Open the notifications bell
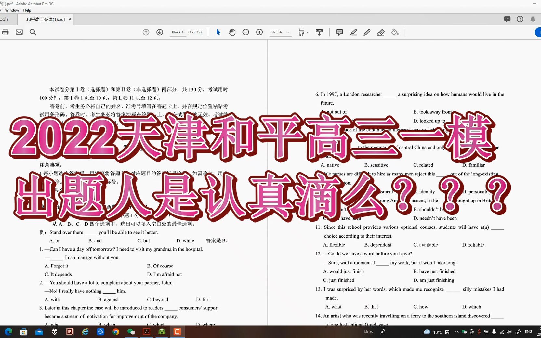The image size is (541, 338). click(x=533, y=19)
